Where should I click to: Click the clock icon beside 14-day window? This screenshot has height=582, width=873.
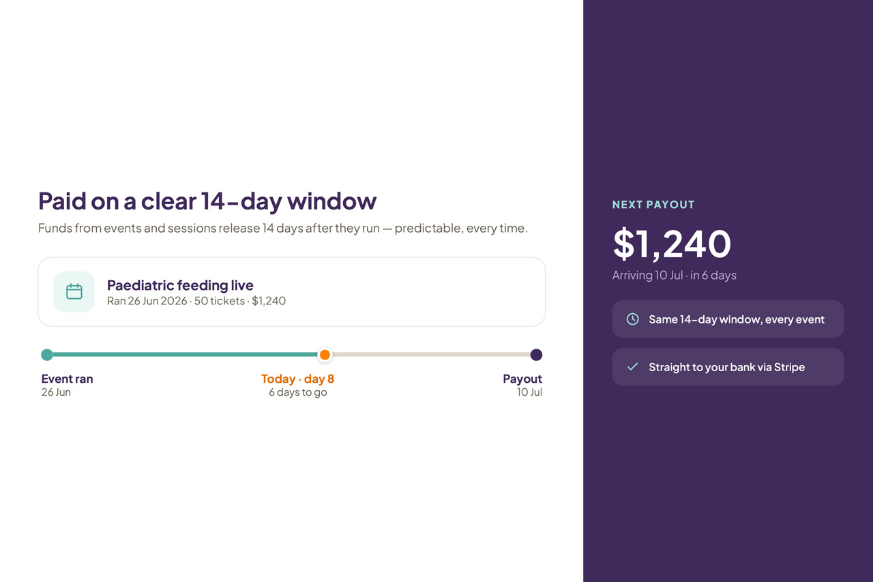(633, 319)
